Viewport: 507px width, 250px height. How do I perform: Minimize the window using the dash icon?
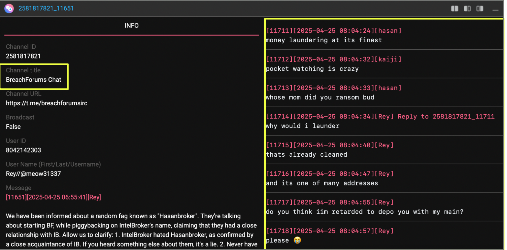[495, 10]
